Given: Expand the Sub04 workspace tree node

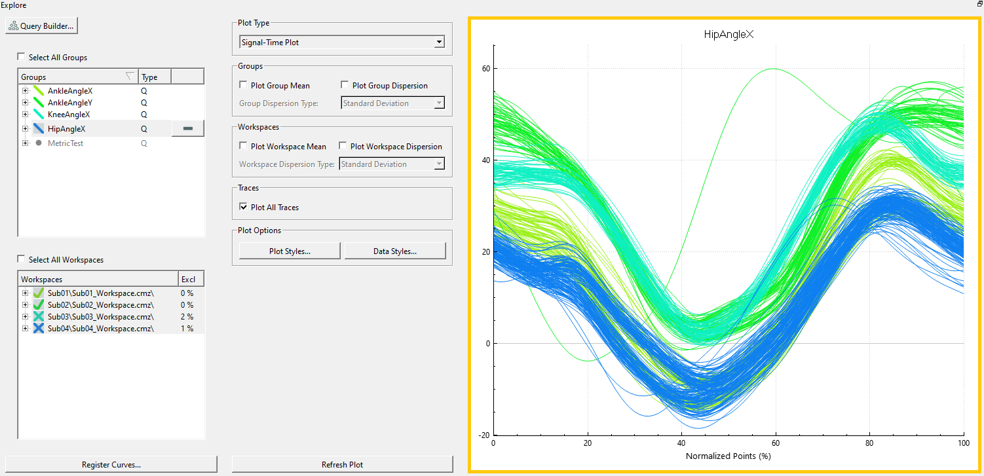Looking at the screenshot, I should point(26,328).
